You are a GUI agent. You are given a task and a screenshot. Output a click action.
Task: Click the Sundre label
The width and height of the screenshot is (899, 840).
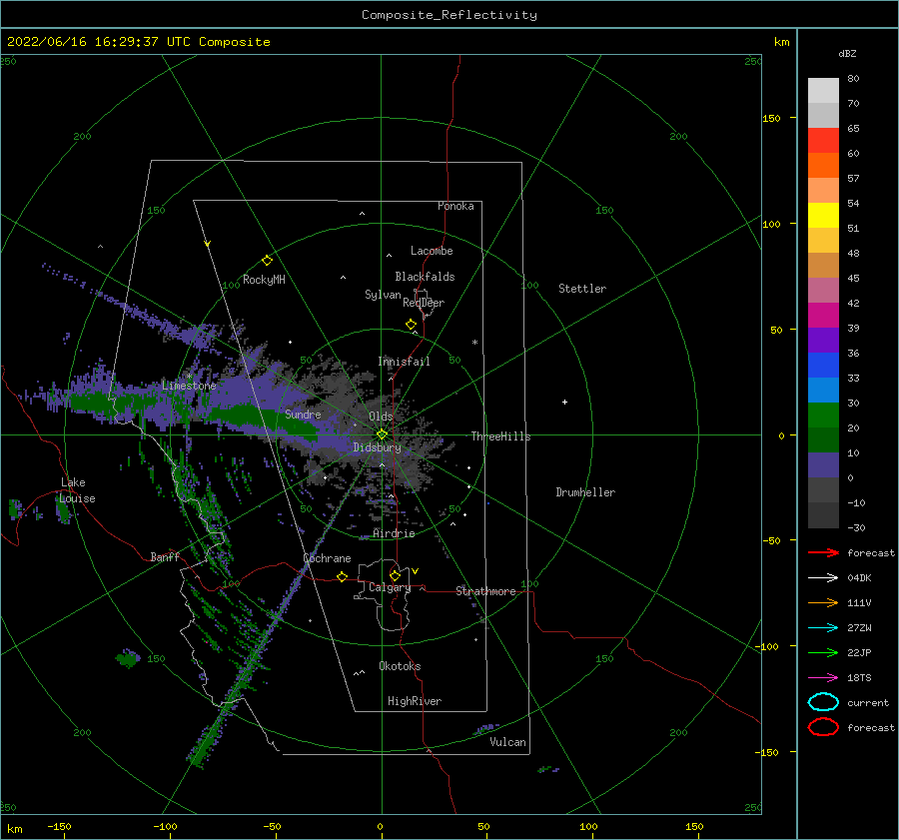tap(303, 414)
